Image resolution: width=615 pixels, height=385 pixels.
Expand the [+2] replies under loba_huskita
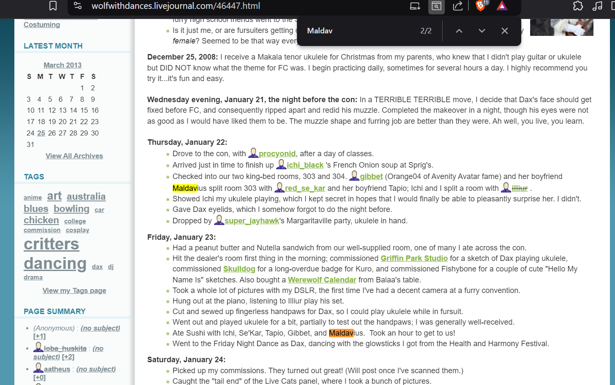point(68,357)
